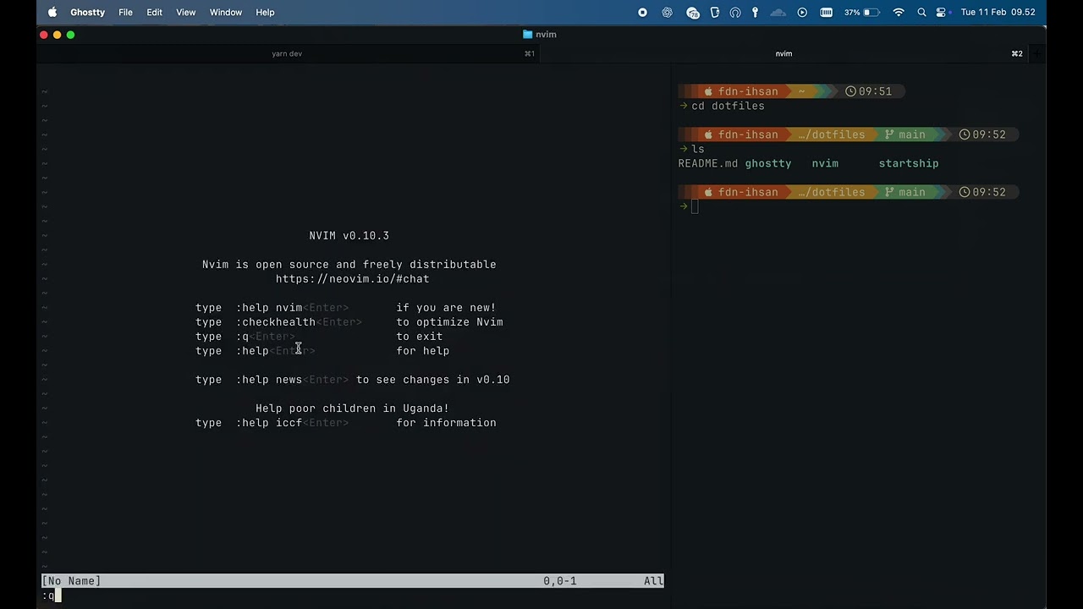Screen dimensions: 1083x609
Task: Click the cd dotfiles command
Action: 728,106
